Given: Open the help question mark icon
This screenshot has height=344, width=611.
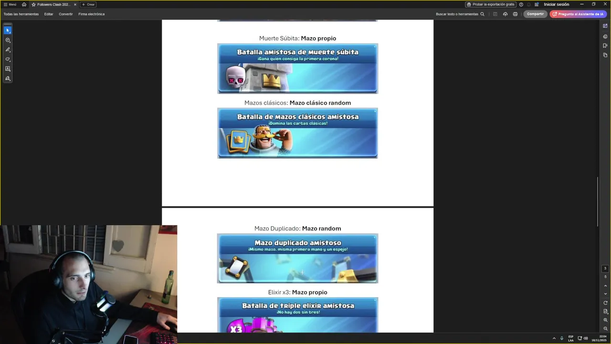Looking at the screenshot, I should pos(521,4).
